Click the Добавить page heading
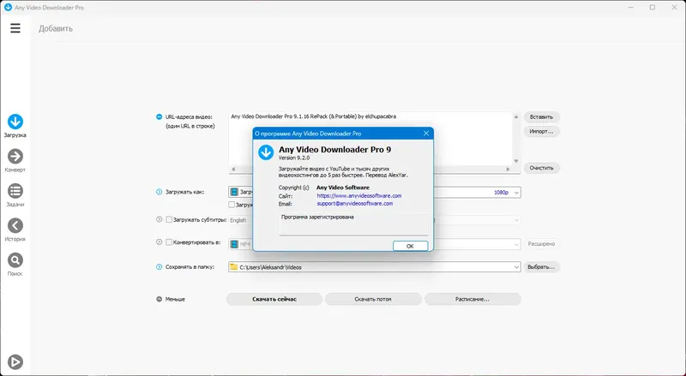 tap(56, 28)
